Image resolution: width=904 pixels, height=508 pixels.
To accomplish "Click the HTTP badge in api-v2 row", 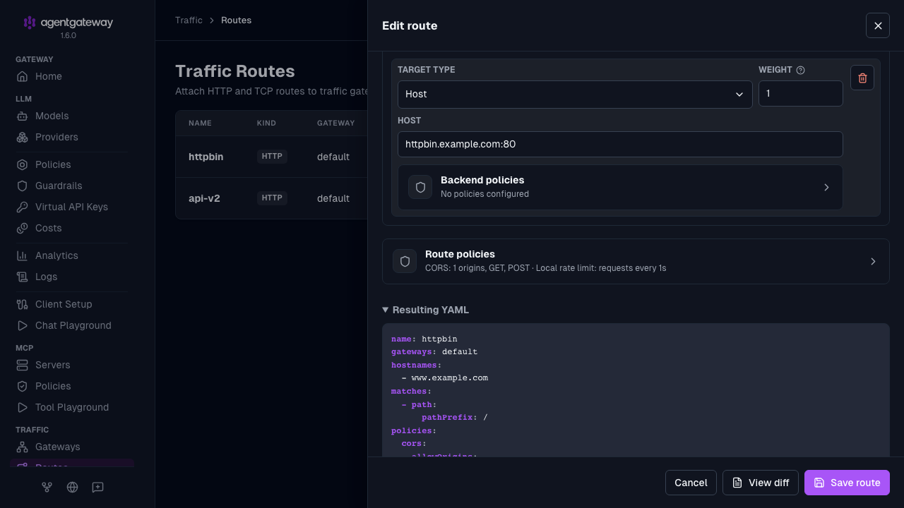I will click(x=272, y=198).
